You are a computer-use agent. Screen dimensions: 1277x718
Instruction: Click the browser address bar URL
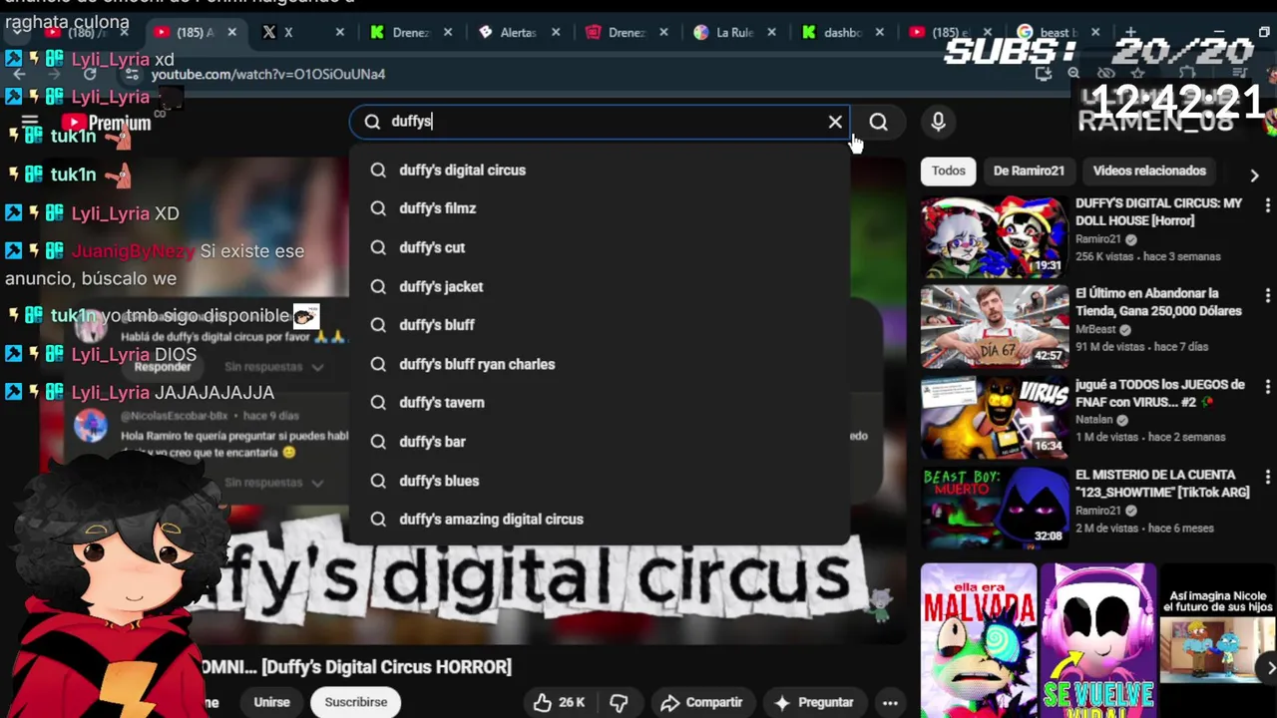tap(268, 74)
